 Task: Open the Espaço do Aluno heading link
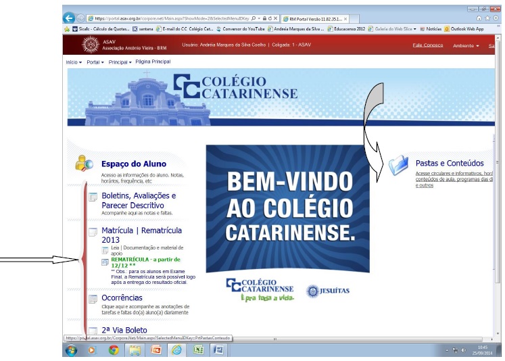click(134, 164)
